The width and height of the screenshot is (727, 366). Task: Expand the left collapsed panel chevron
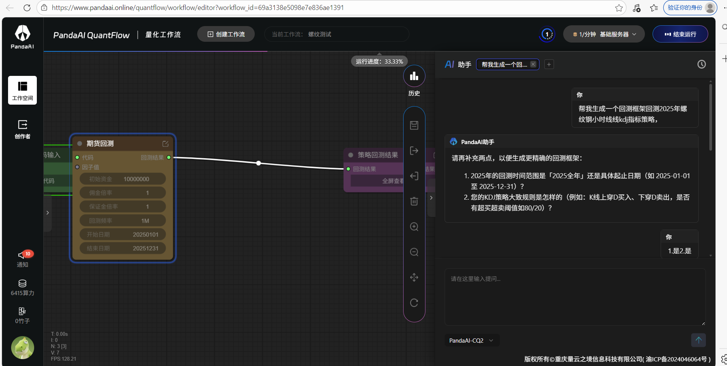pyautogui.click(x=48, y=213)
